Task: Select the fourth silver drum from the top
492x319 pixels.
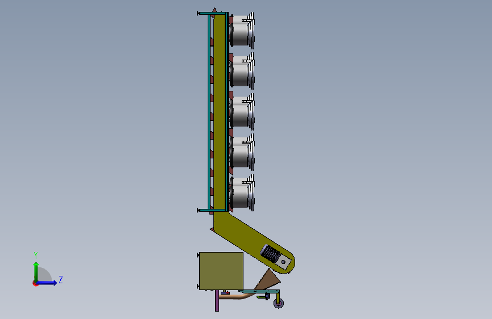Action: tap(242, 152)
